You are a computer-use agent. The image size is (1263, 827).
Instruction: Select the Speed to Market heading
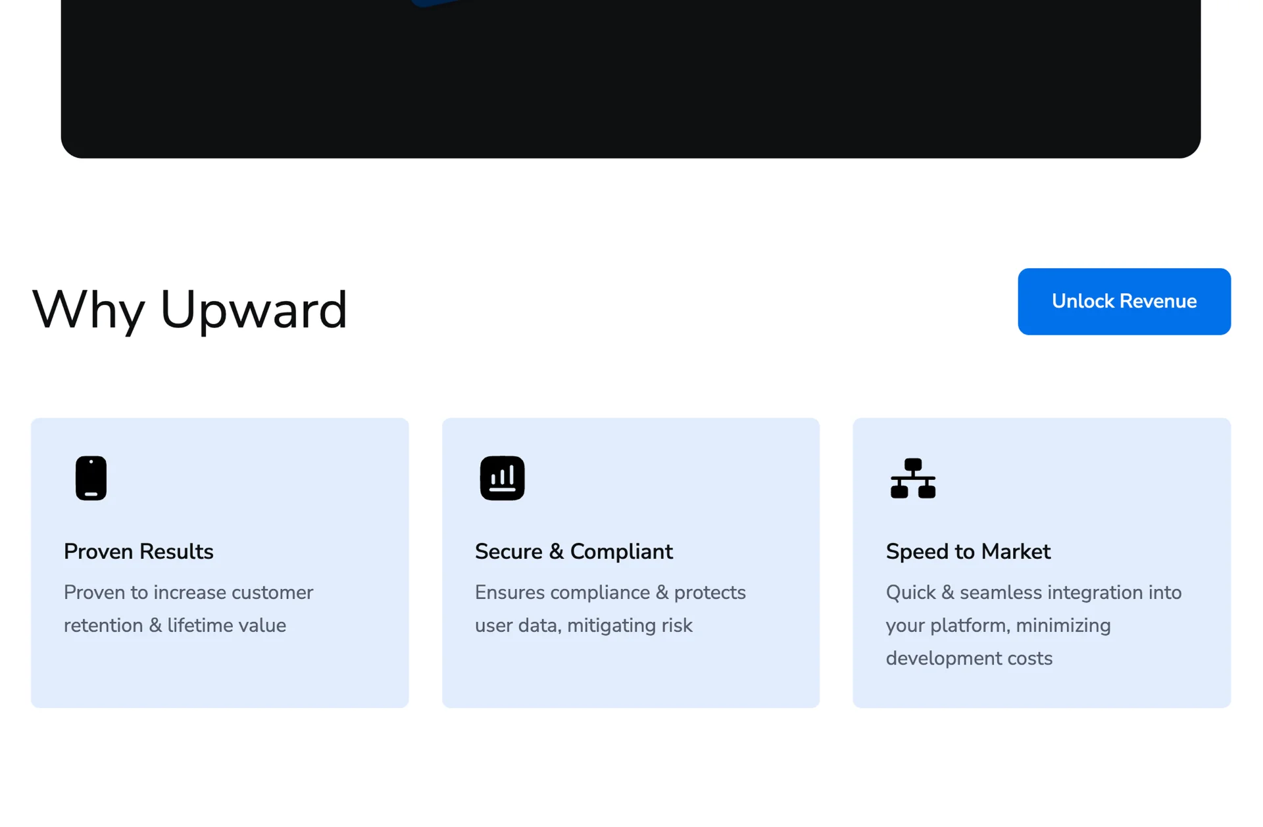pyautogui.click(x=968, y=552)
